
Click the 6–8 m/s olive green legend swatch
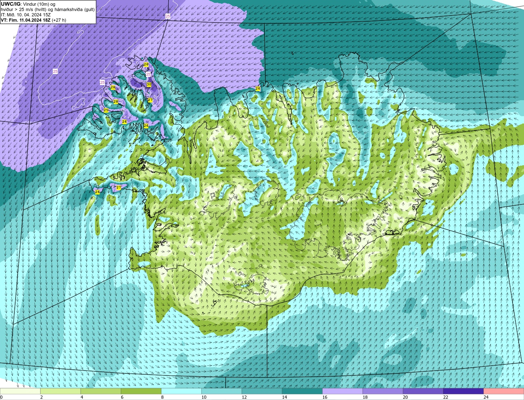(x=142, y=391)
